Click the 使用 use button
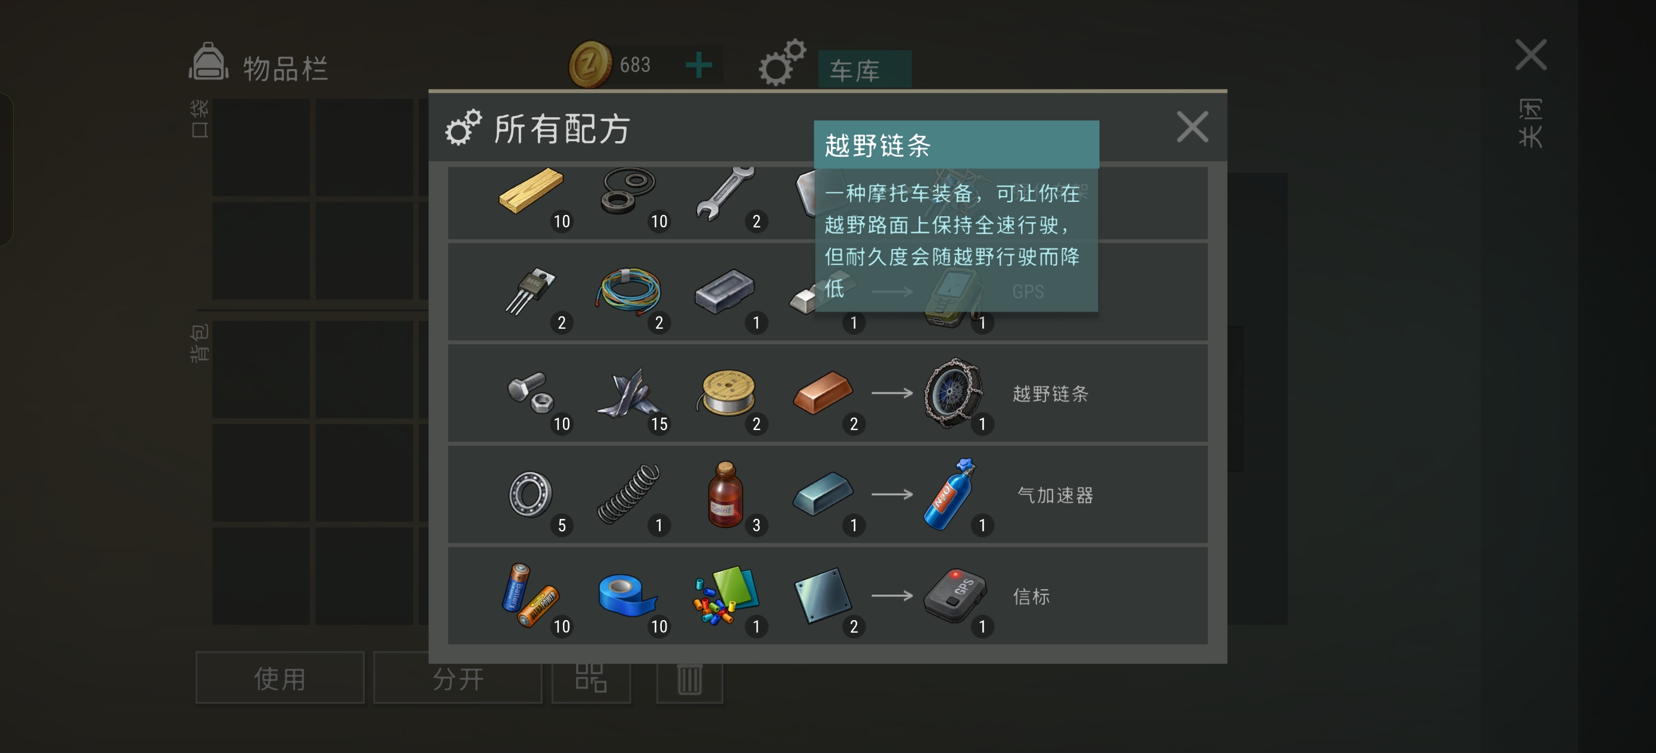The width and height of the screenshot is (1656, 753). (x=279, y=678)
